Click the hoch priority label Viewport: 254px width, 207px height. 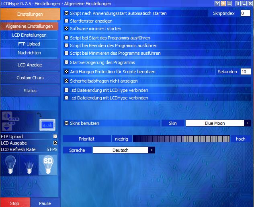[241, 139]
